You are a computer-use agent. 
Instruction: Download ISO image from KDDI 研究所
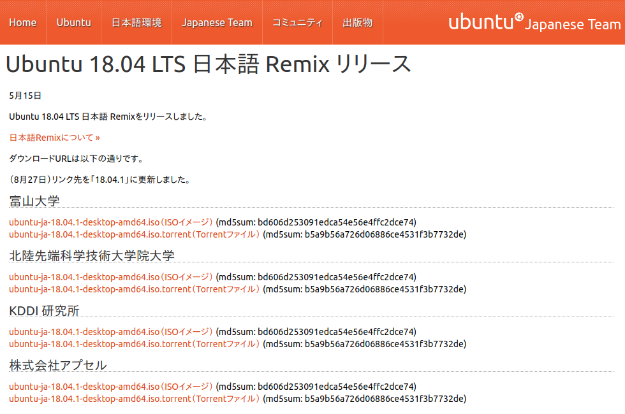[111, 332]
